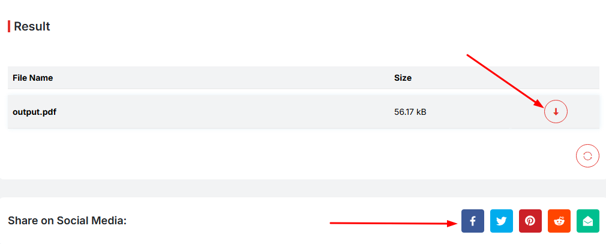Click the empty header cell above download
Viewport: 606px width, 244px height.
556,78
